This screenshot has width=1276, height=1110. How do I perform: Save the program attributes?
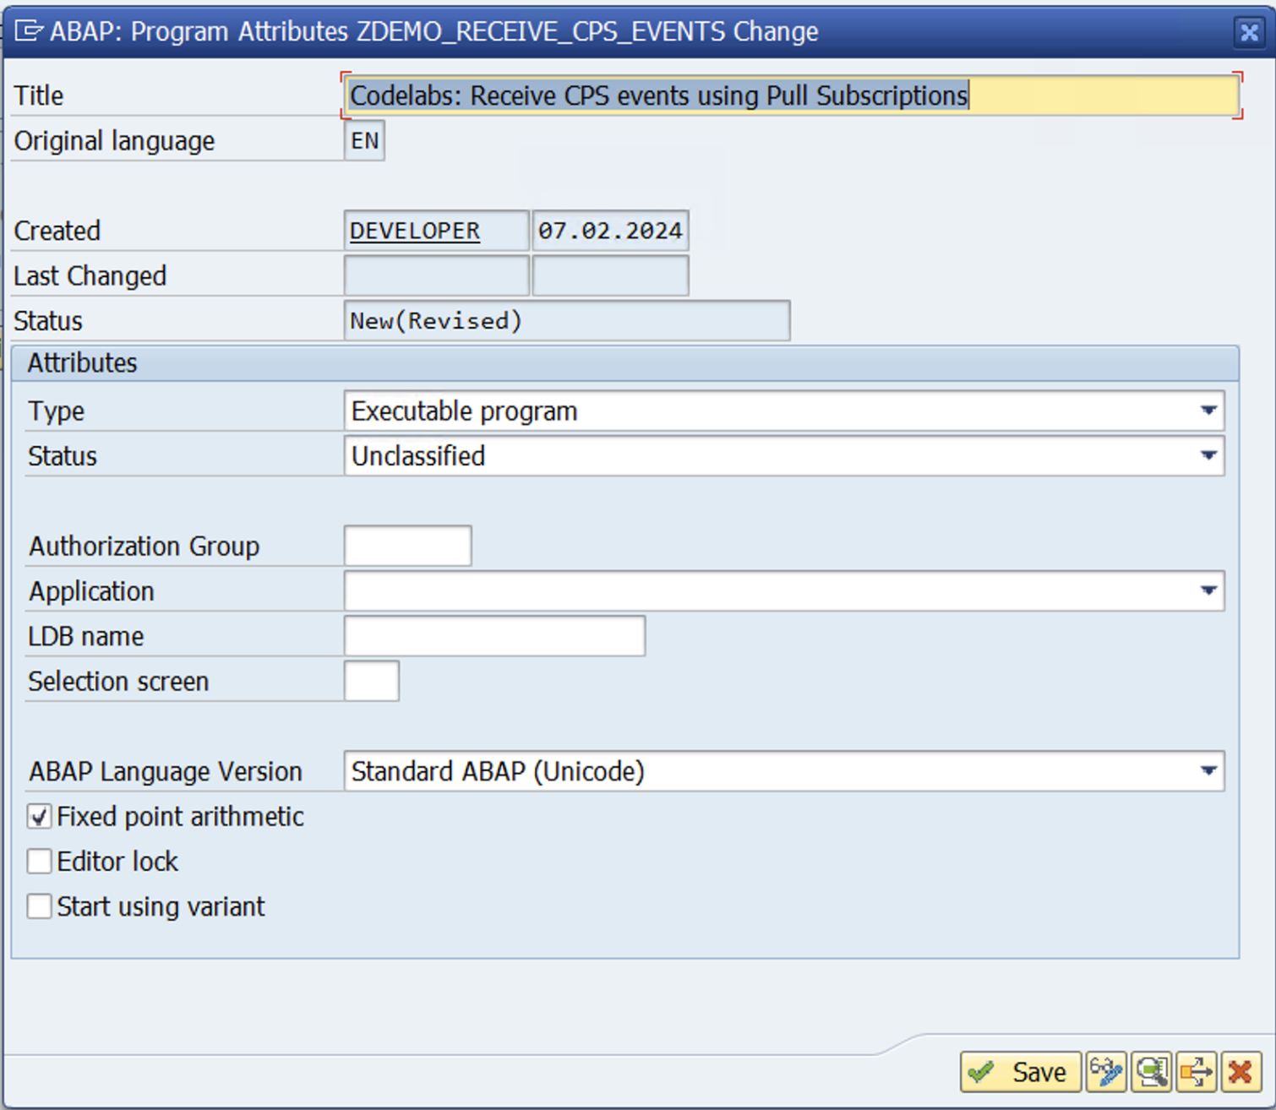click(1020, 1072)
